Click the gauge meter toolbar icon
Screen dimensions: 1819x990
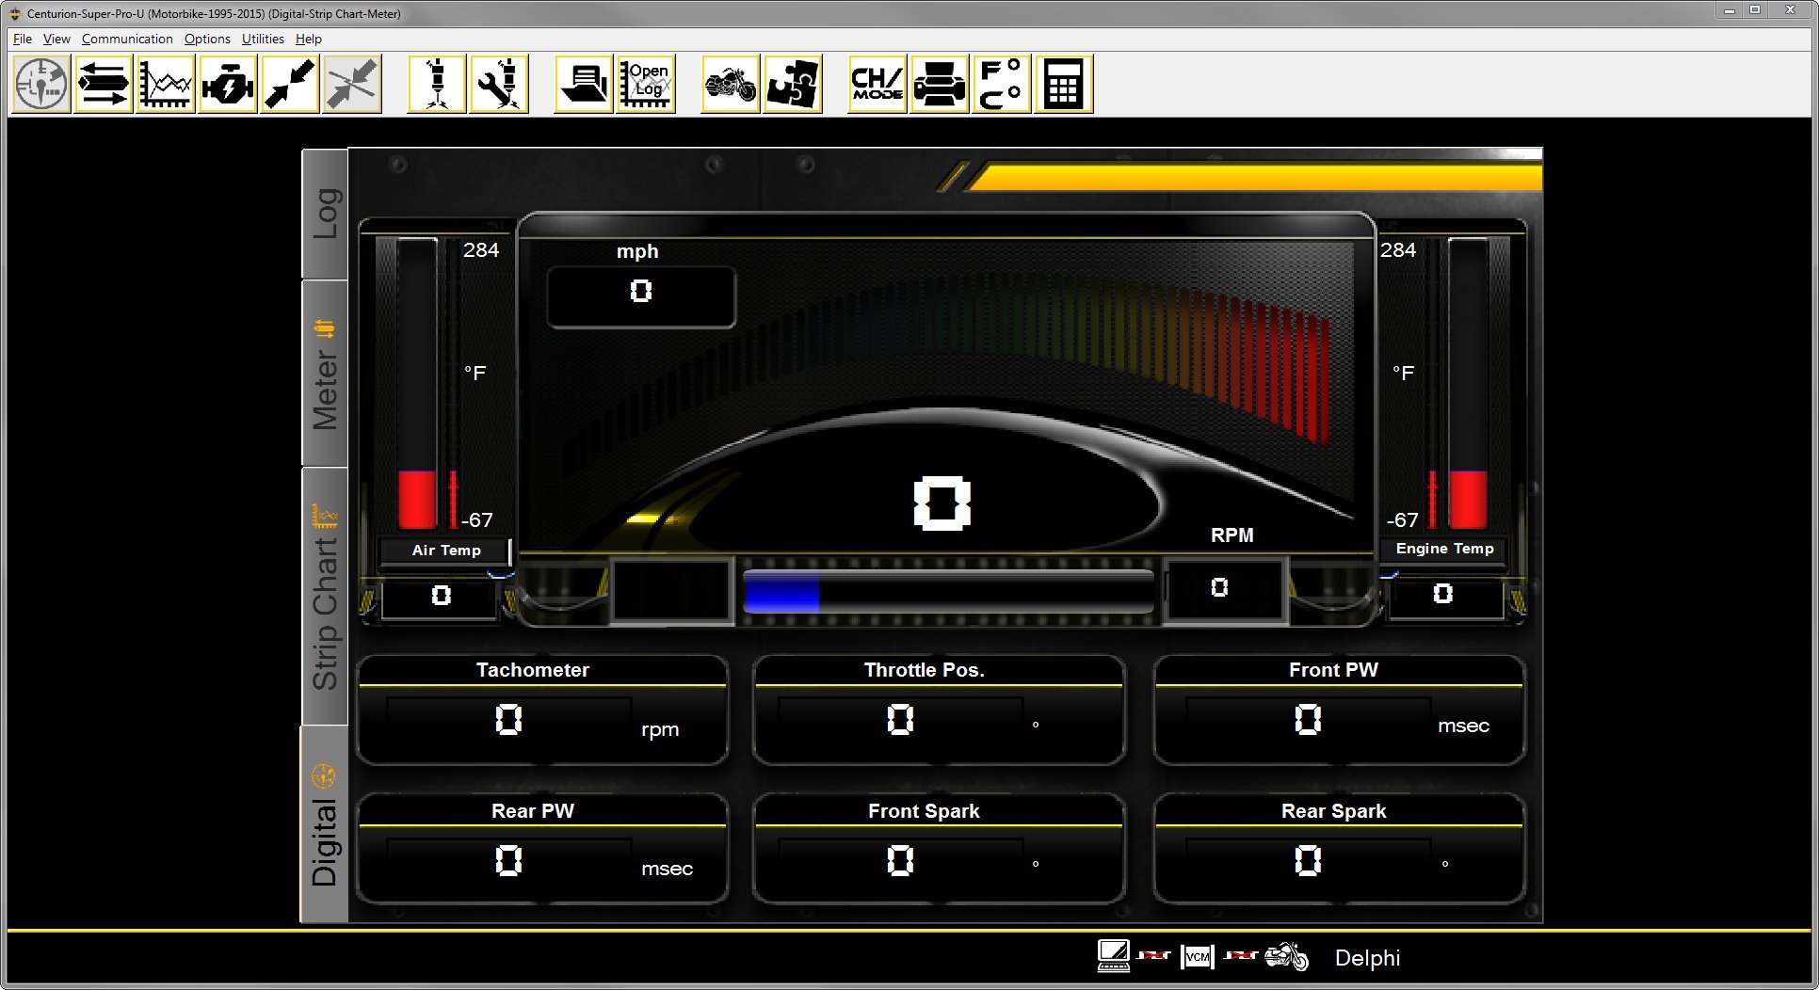tap(41, 85)
